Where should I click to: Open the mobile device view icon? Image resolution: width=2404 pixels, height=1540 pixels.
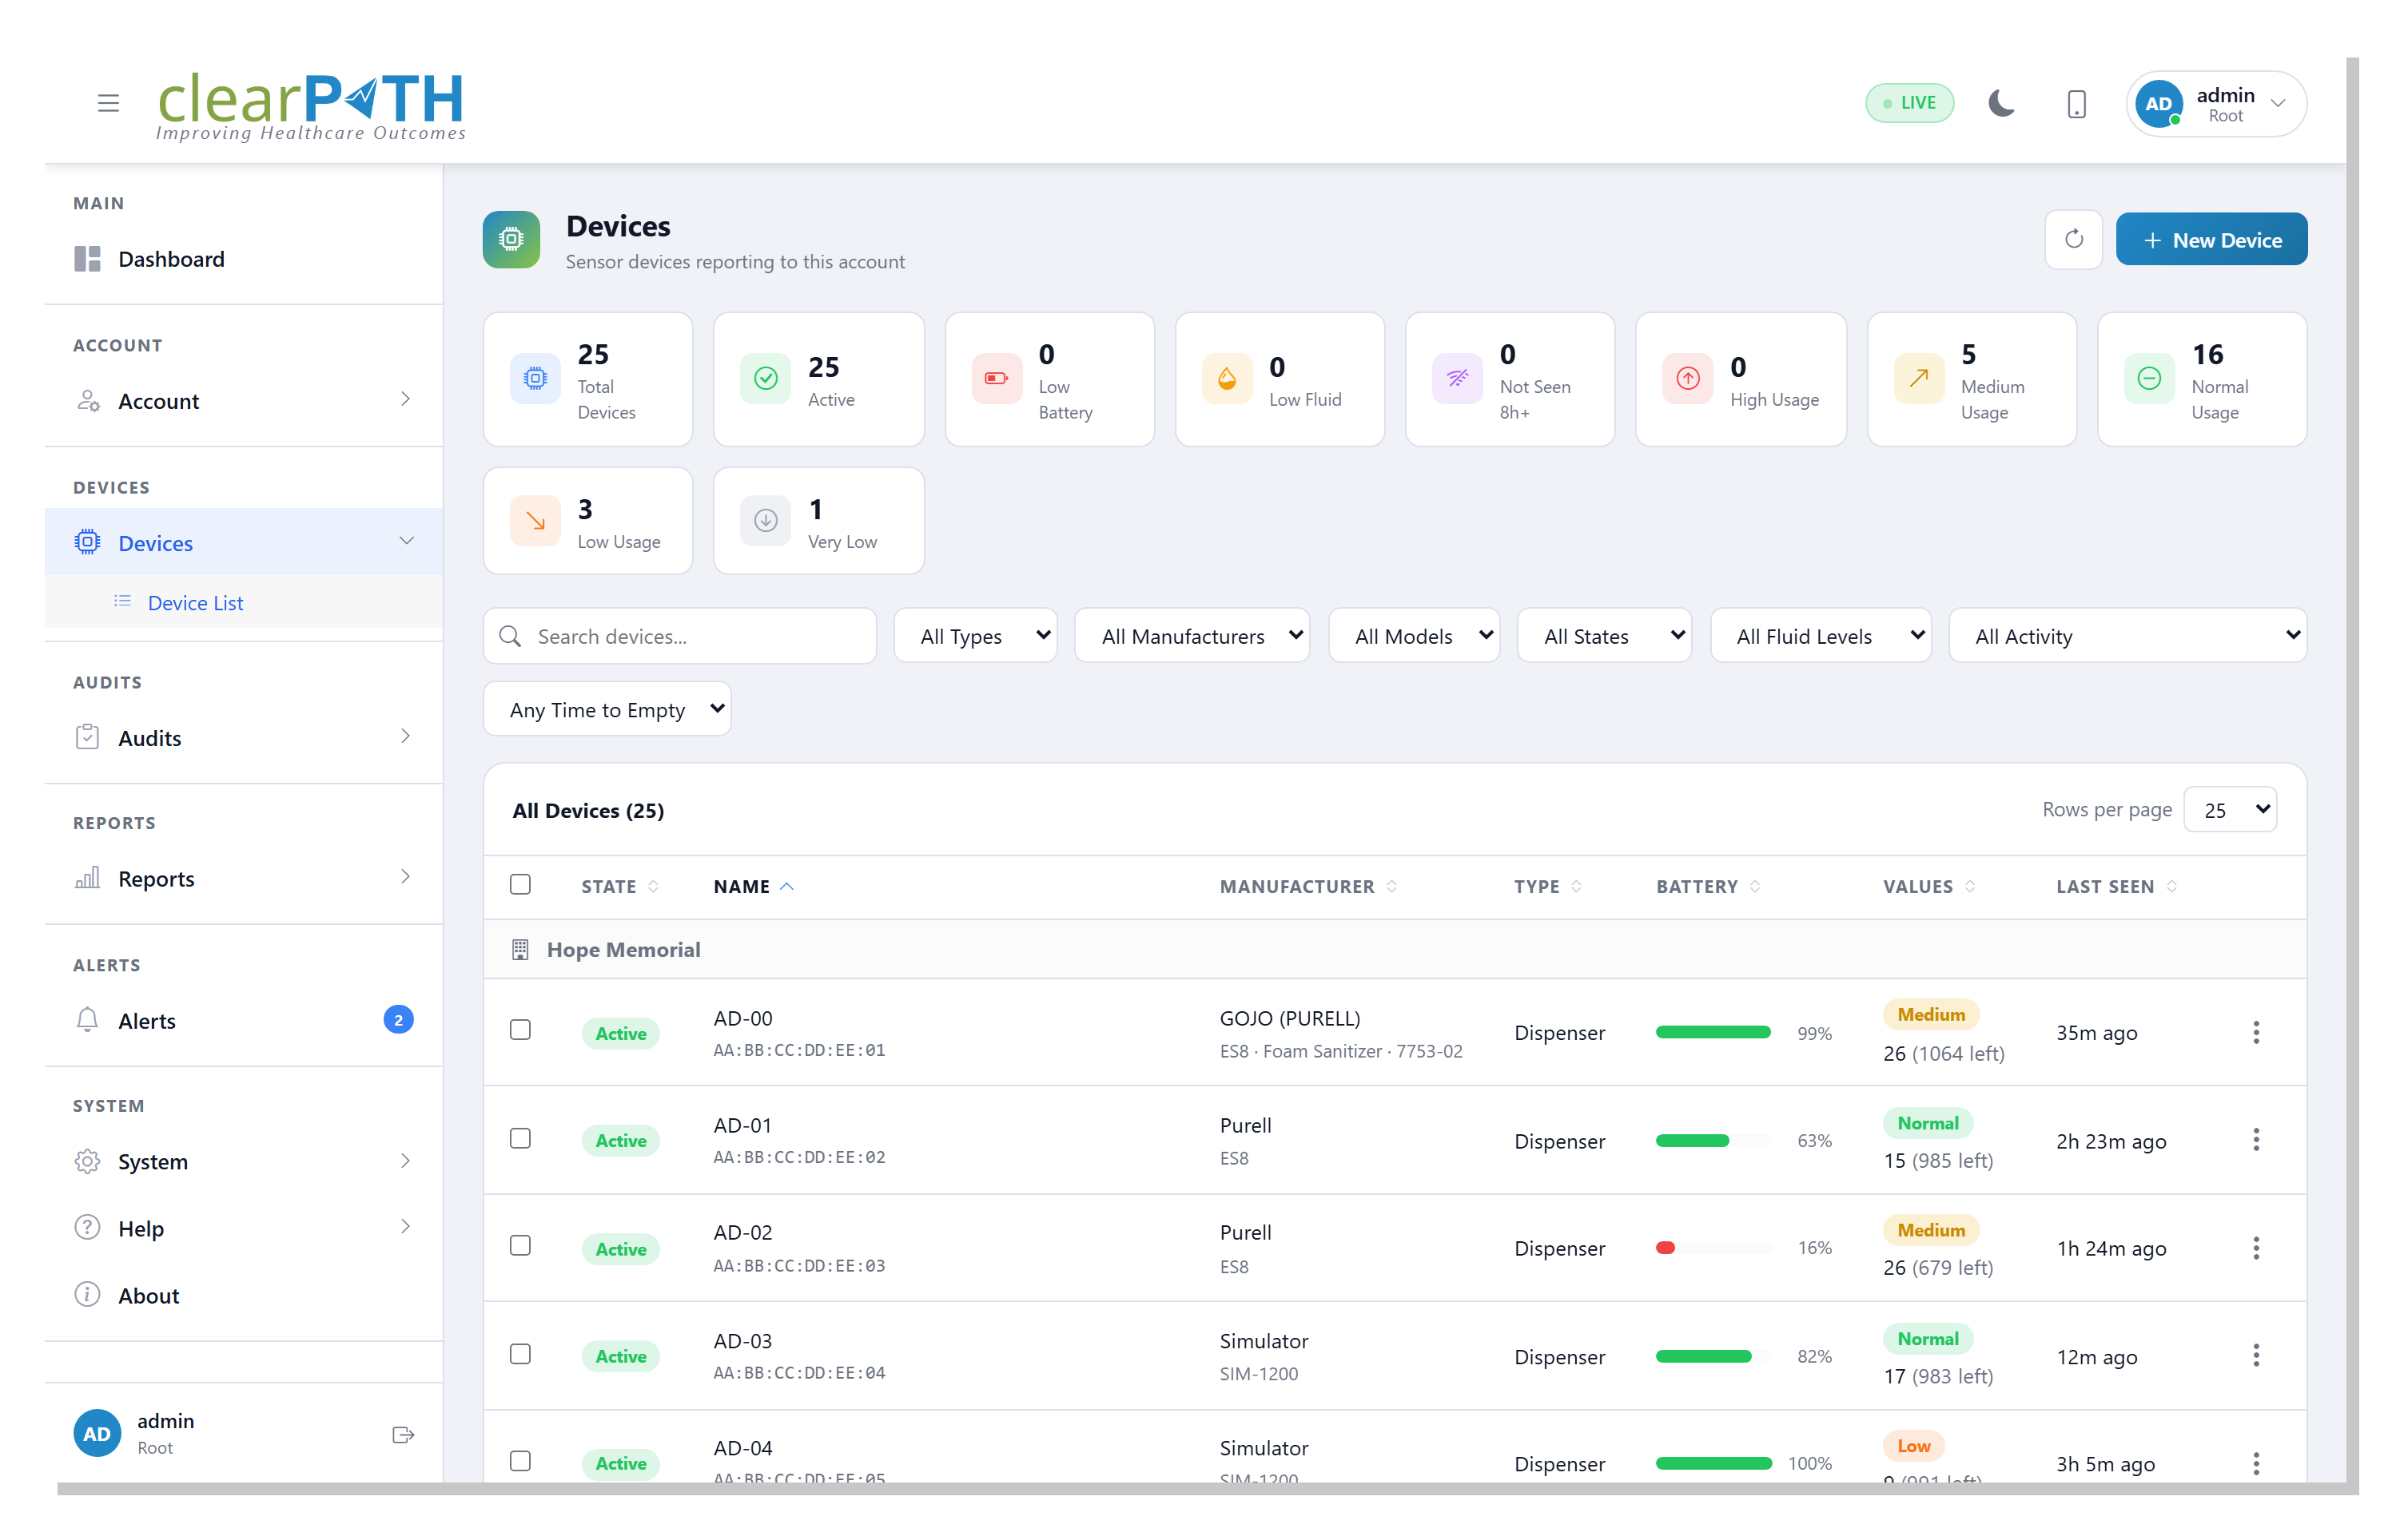click(2076, 104)
